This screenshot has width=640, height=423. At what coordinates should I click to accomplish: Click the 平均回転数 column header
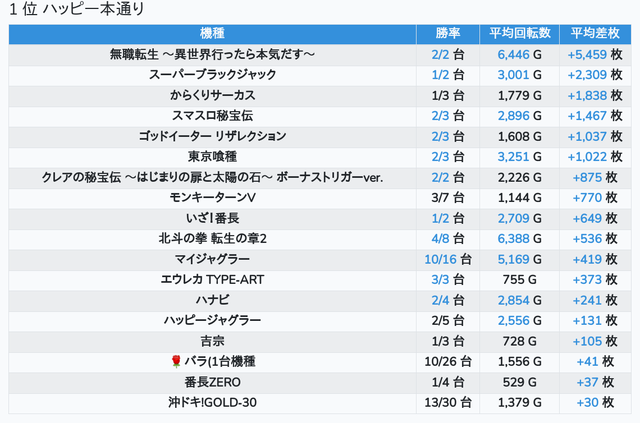coord(519,34)
